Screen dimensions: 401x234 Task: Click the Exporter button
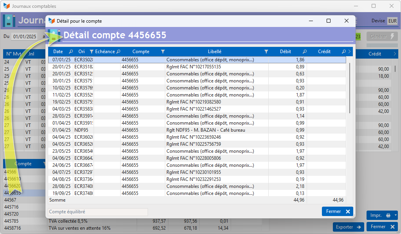pyautogui.click(x=349, y=227)
